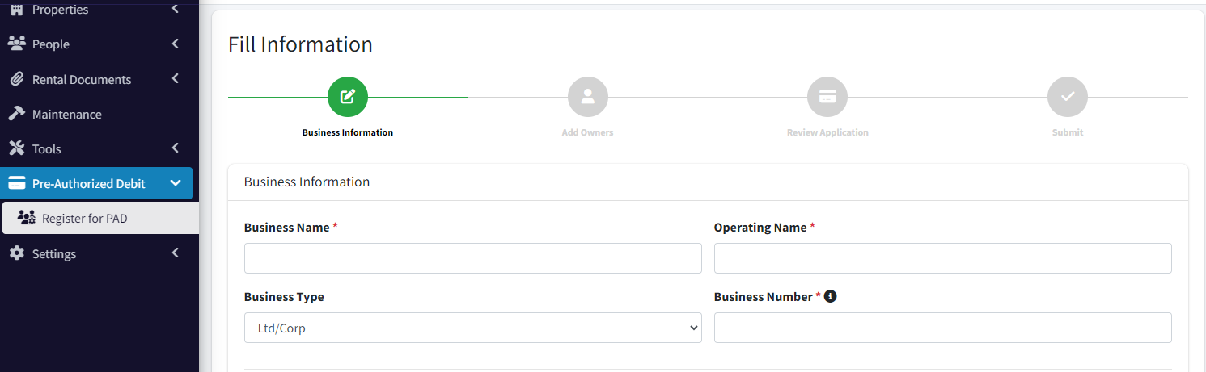Click the Review Application card step icon

(827, 98)
